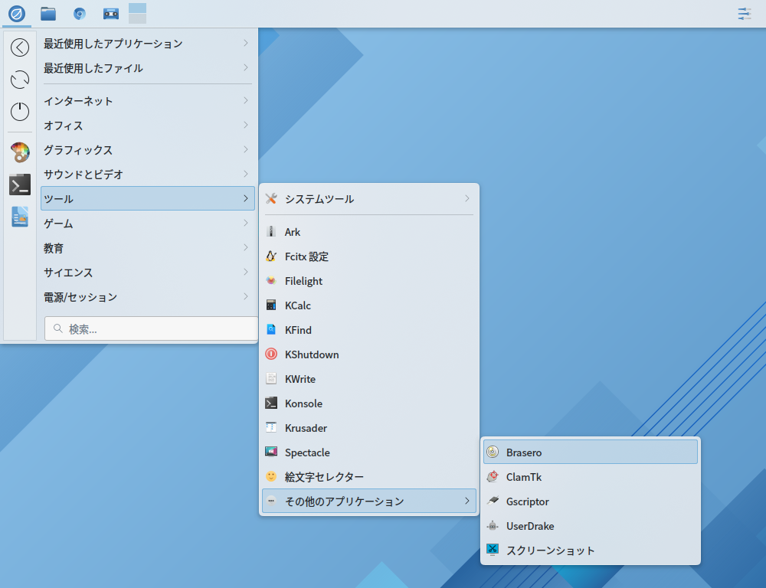The image size is (766, 588).
Task: Launch the document writer favorite icon
Action: [x=20, y=217]
